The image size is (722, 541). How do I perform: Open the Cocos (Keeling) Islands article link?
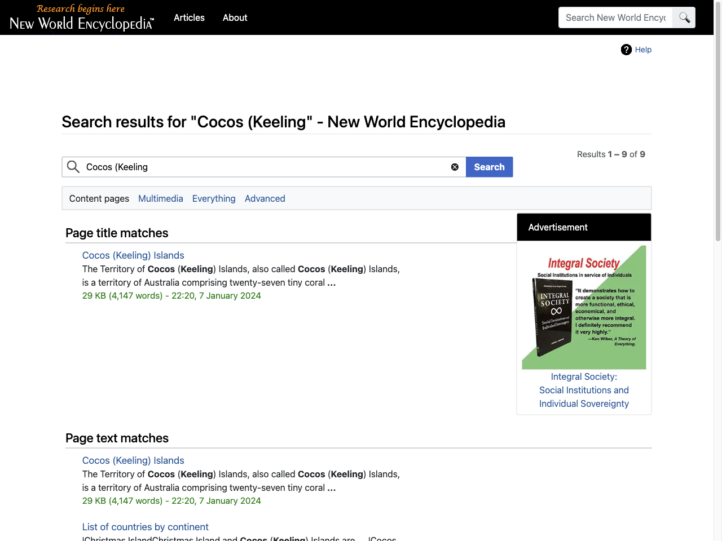133,255
